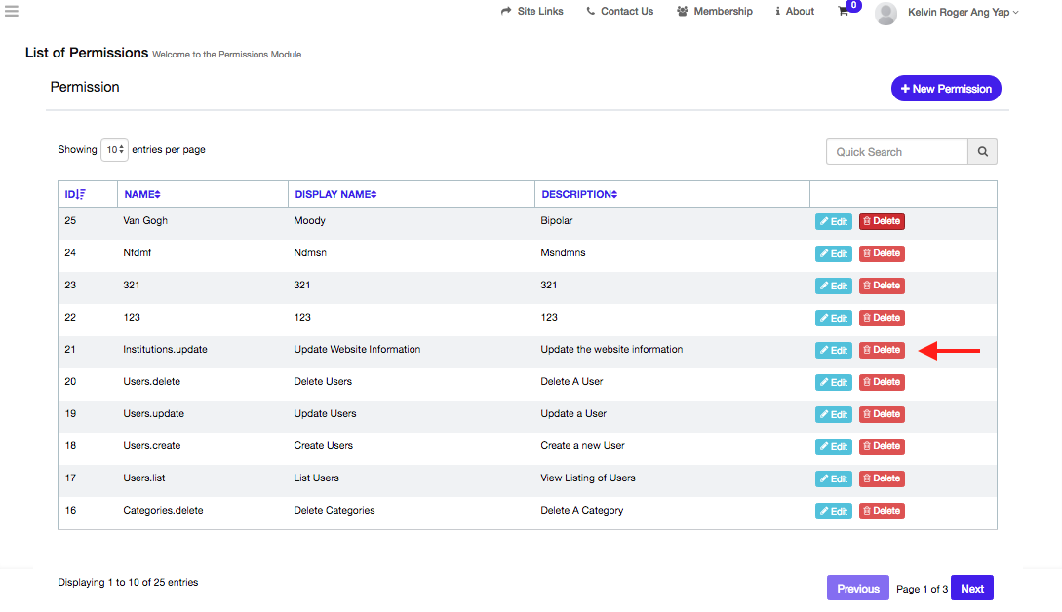Go to the Next page
Image resolution: width=1062 pixels, height=612 pixels.
click(x=971, y=589)
